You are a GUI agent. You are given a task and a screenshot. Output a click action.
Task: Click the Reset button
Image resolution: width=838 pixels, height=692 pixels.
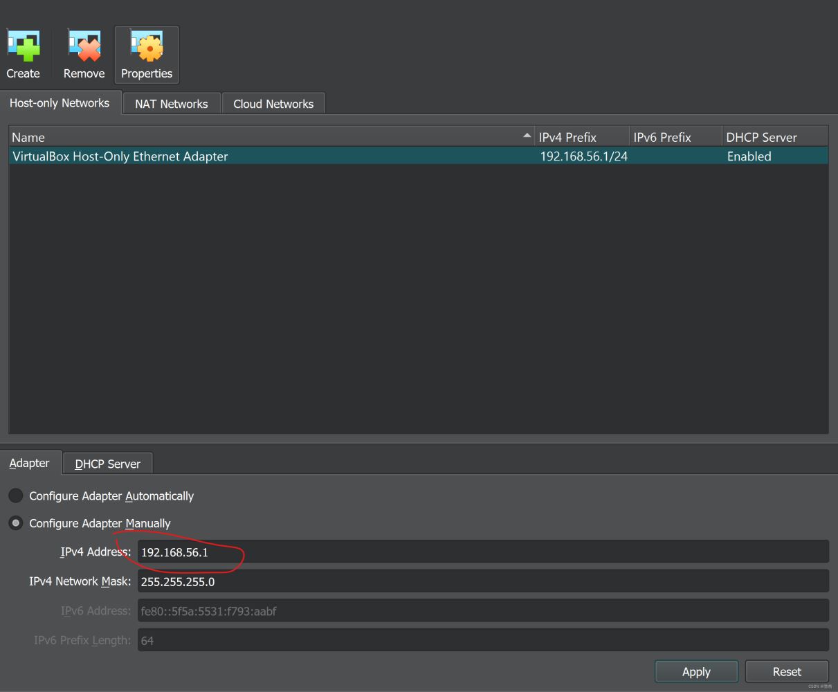(x=786, y=671)
